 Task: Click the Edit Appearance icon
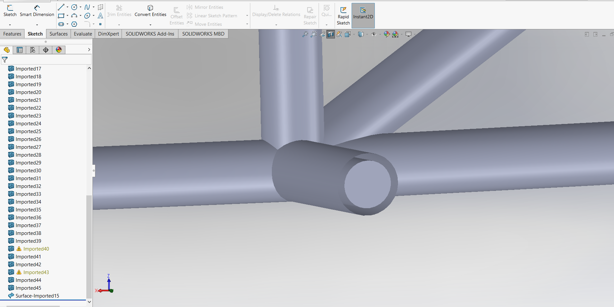pyautogui.click(x=387, y=34)
